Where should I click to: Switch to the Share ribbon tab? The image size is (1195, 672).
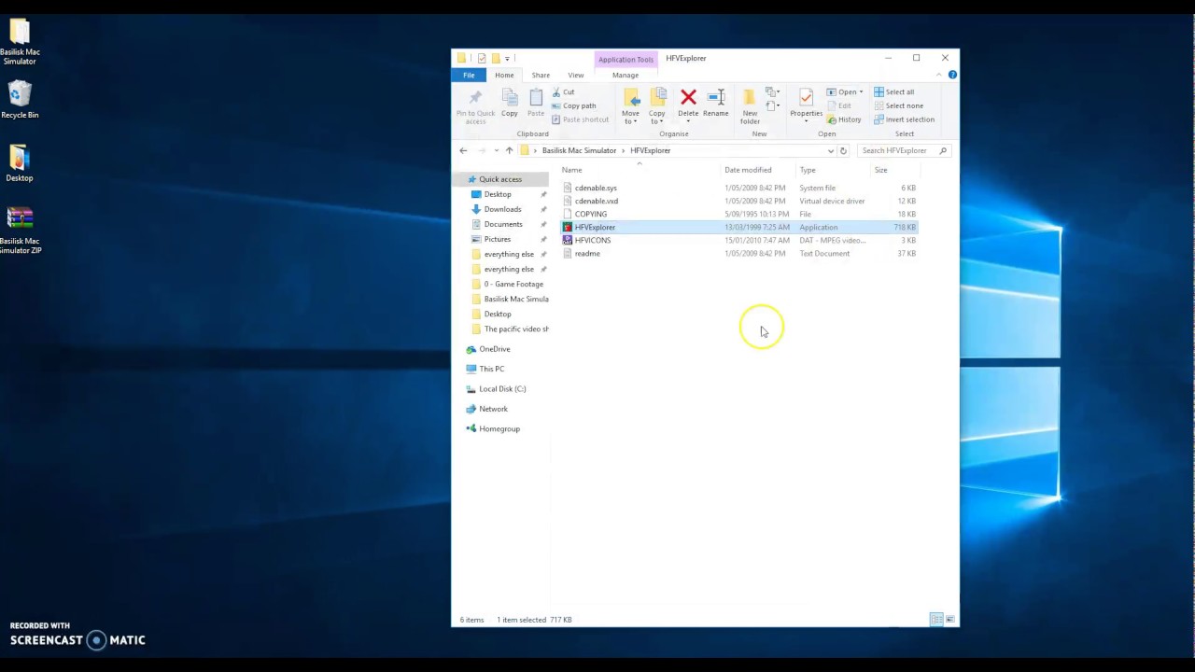541,75
